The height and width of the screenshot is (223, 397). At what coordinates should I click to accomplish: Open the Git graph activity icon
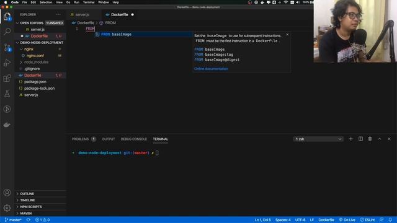coord(7,109)
